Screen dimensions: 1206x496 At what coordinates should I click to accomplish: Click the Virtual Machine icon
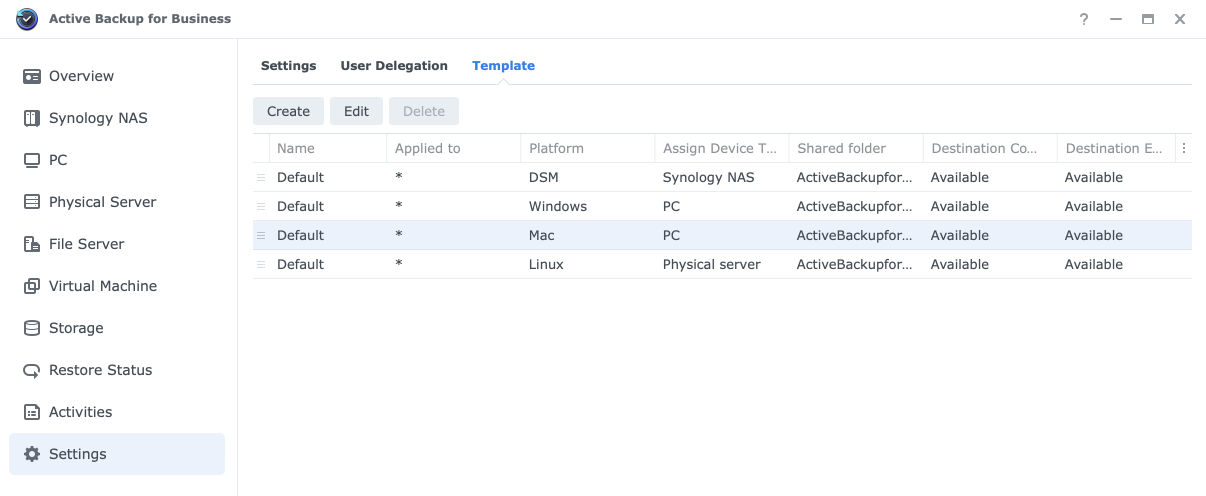pos(32,286)
